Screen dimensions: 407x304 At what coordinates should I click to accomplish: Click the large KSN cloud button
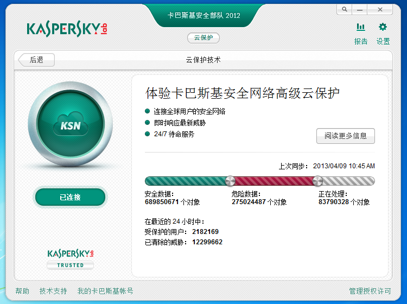[71, 124]
